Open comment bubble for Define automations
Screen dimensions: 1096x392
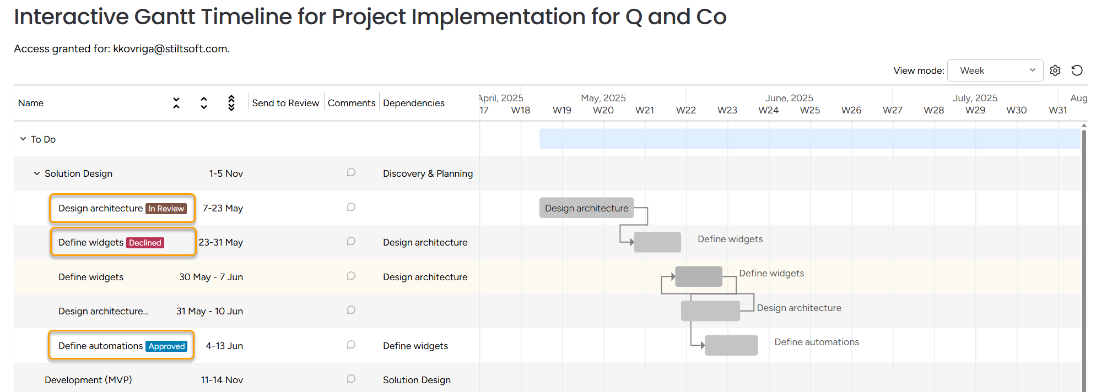pyautogui.click(x=351, y=345)
